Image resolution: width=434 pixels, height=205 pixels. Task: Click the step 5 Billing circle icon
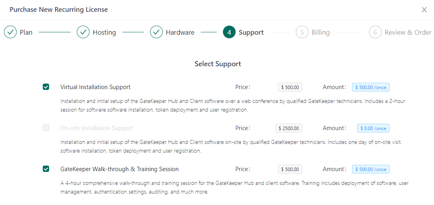pos(302,32)
